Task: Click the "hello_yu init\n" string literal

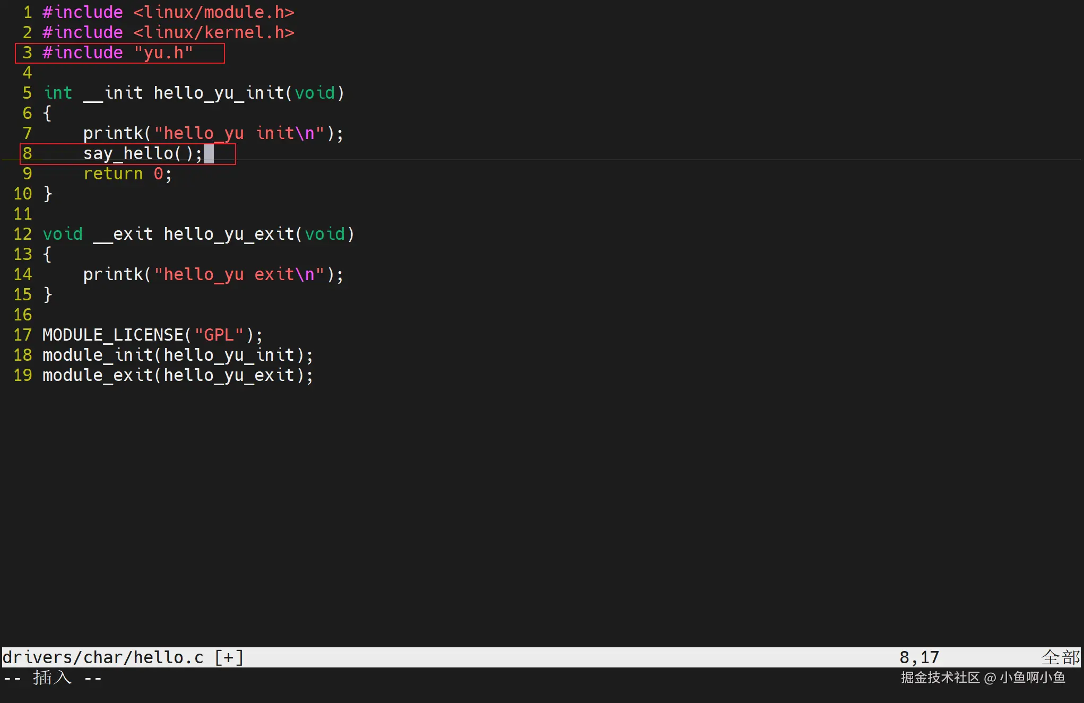Action: tap(239, 133)
